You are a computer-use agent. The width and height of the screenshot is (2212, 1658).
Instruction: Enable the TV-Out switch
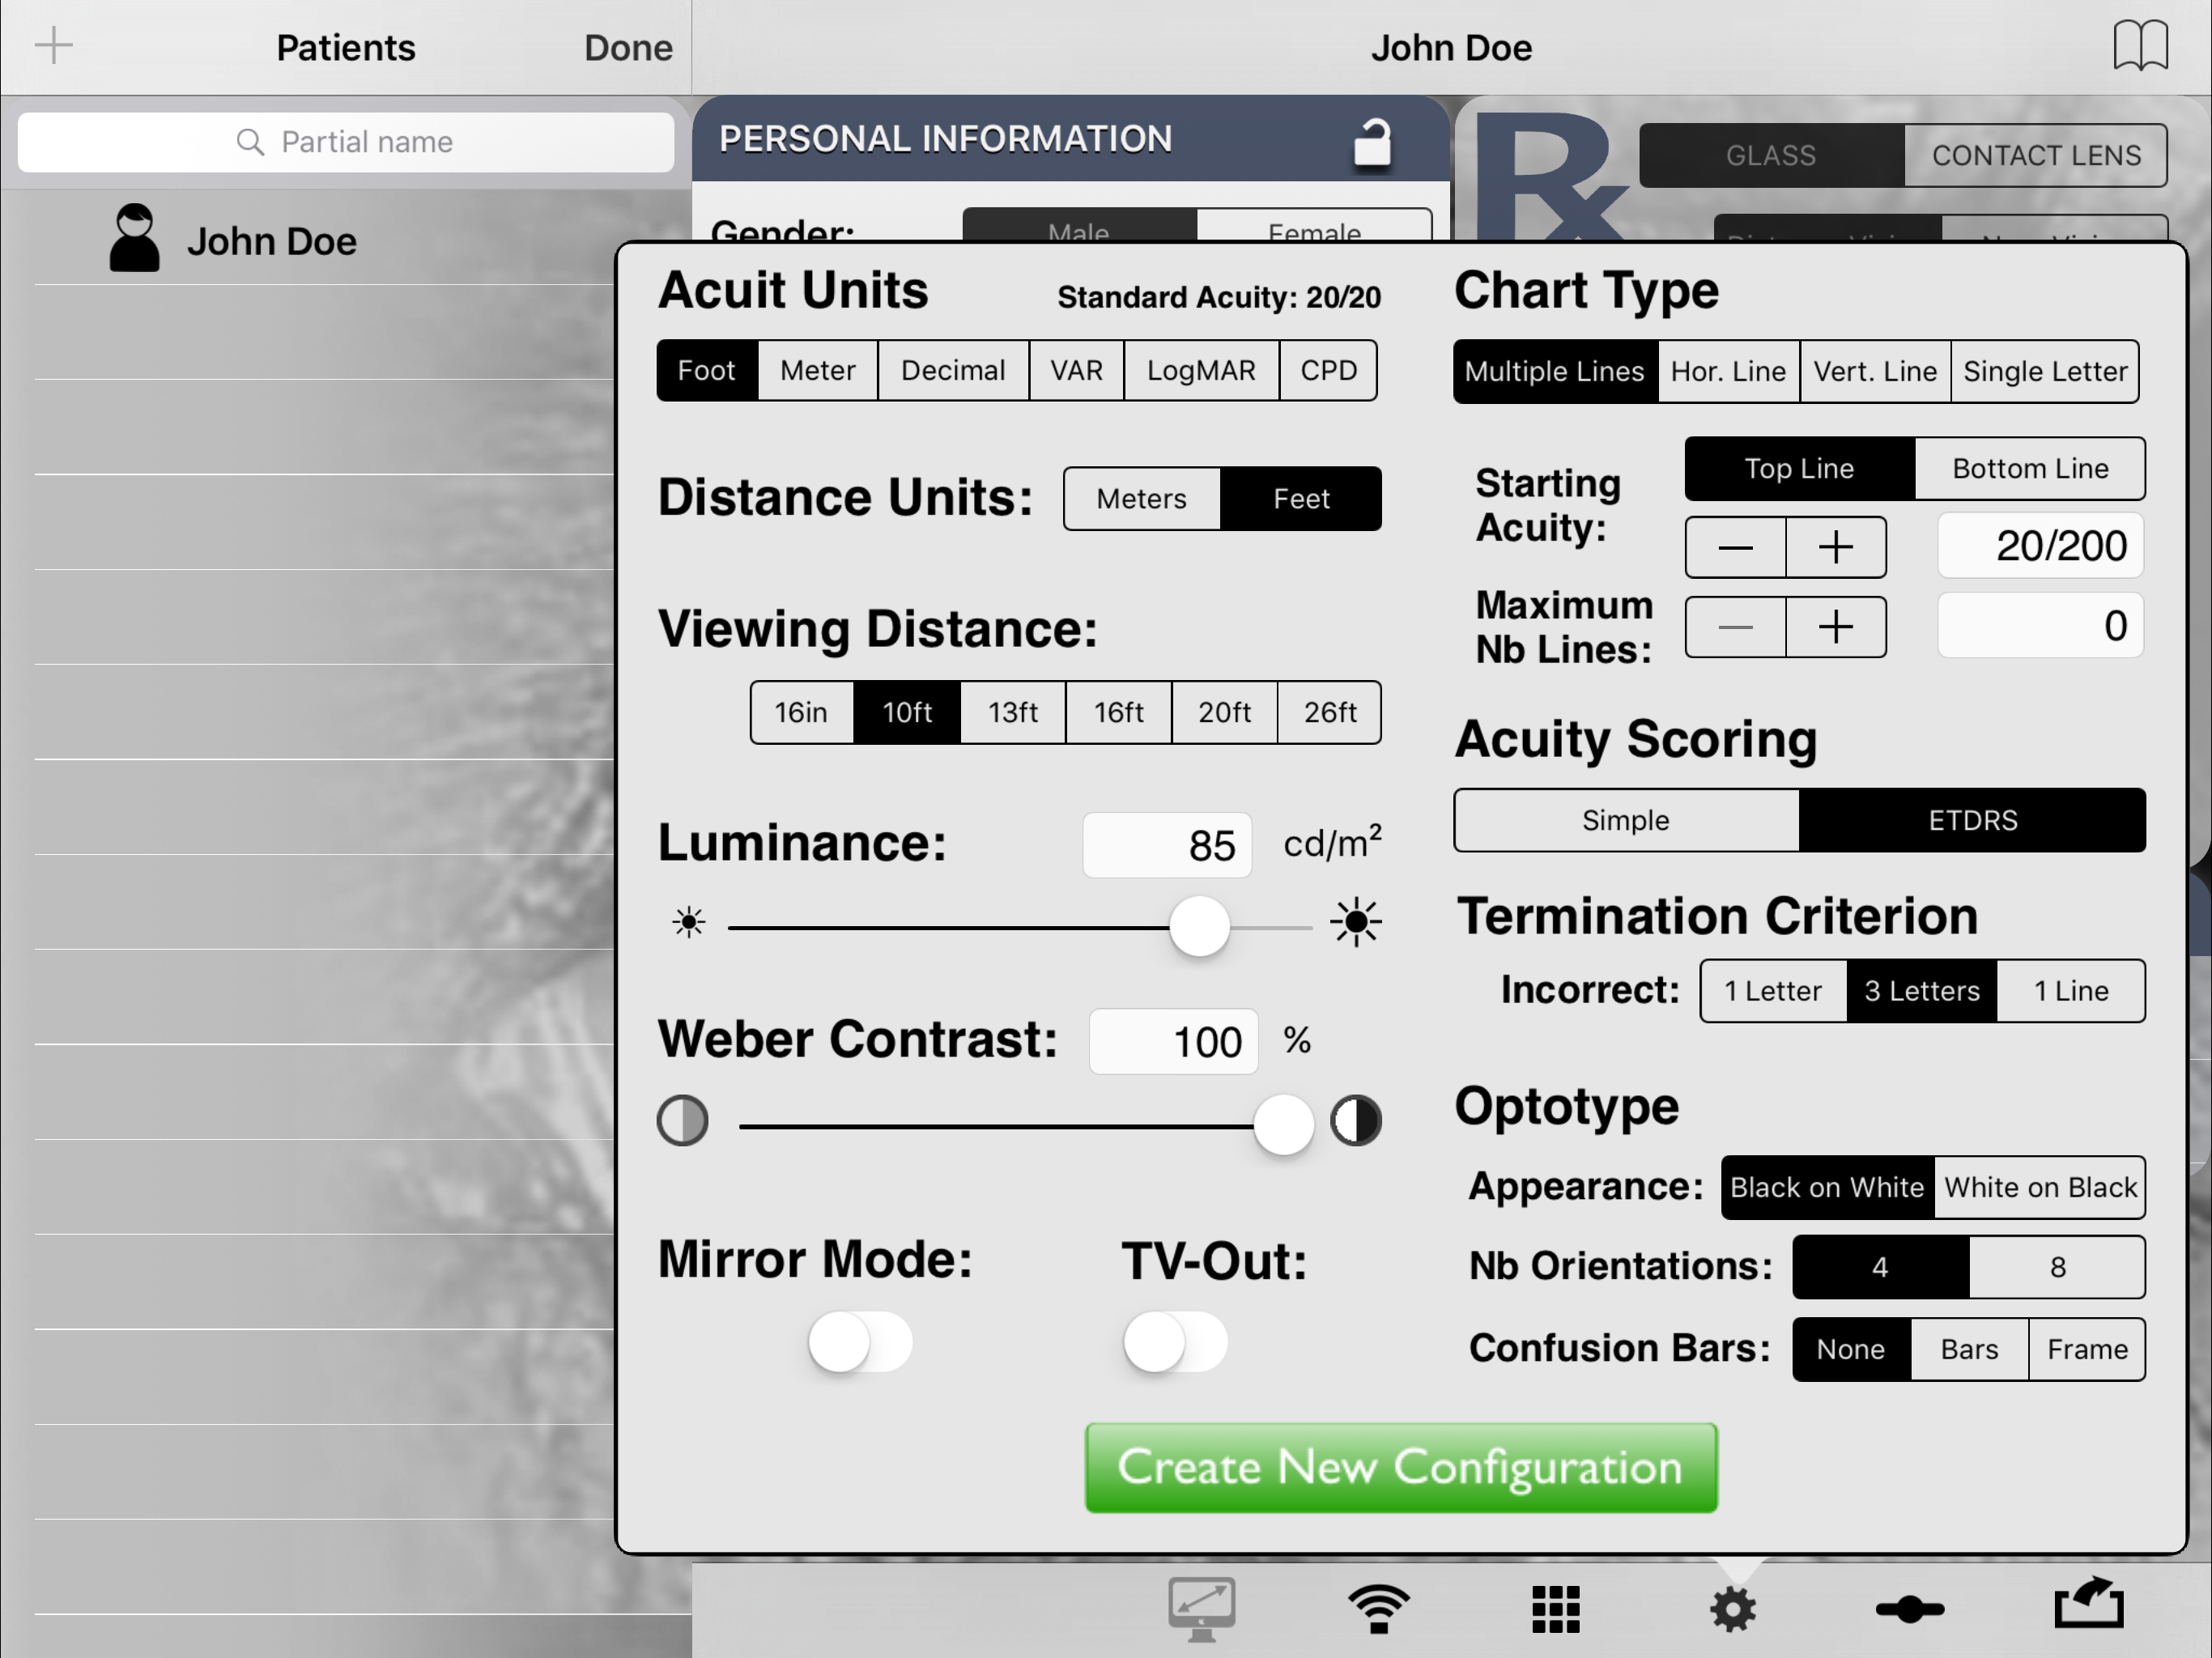pos(1174,1342)
